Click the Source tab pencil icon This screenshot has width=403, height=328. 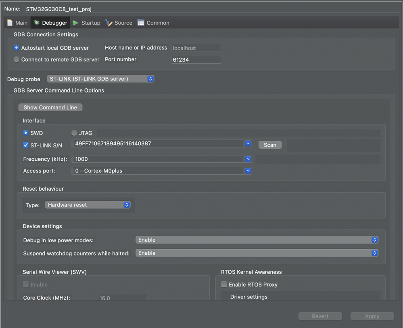click(109, 23)
